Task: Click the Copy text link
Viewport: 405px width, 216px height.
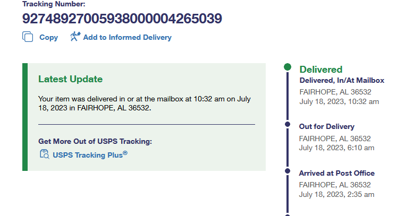Action: (49, 38)
